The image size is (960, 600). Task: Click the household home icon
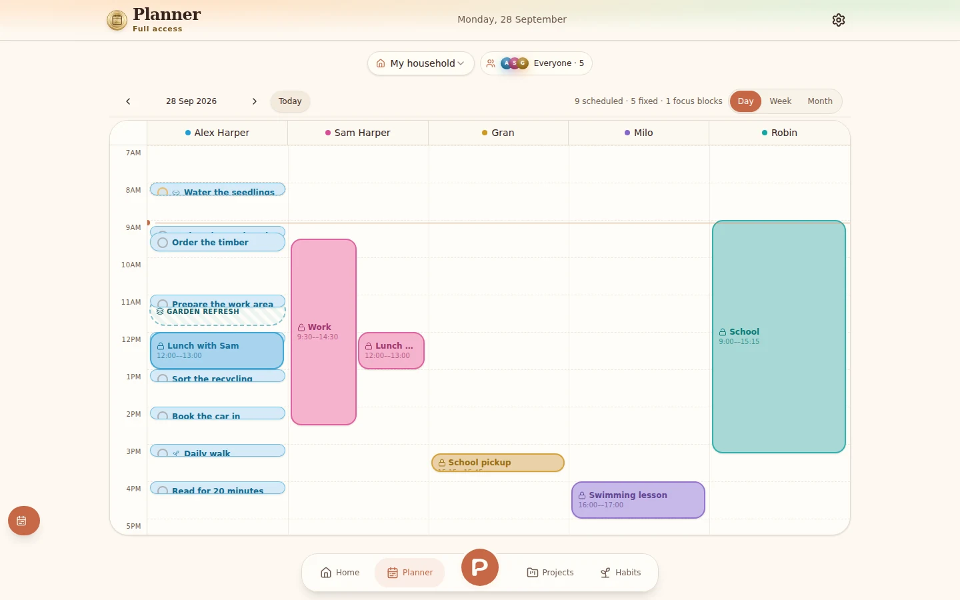(381, 63)
